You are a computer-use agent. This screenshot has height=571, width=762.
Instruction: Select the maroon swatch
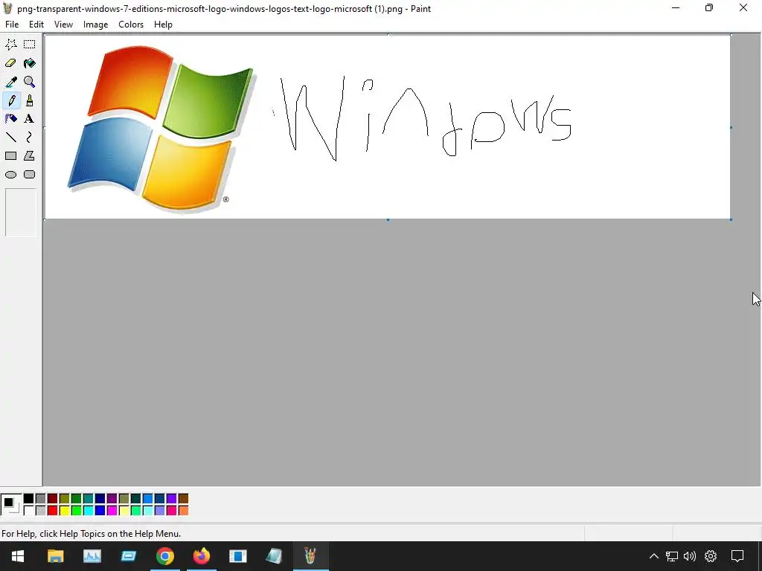click(x=53, y=499)
